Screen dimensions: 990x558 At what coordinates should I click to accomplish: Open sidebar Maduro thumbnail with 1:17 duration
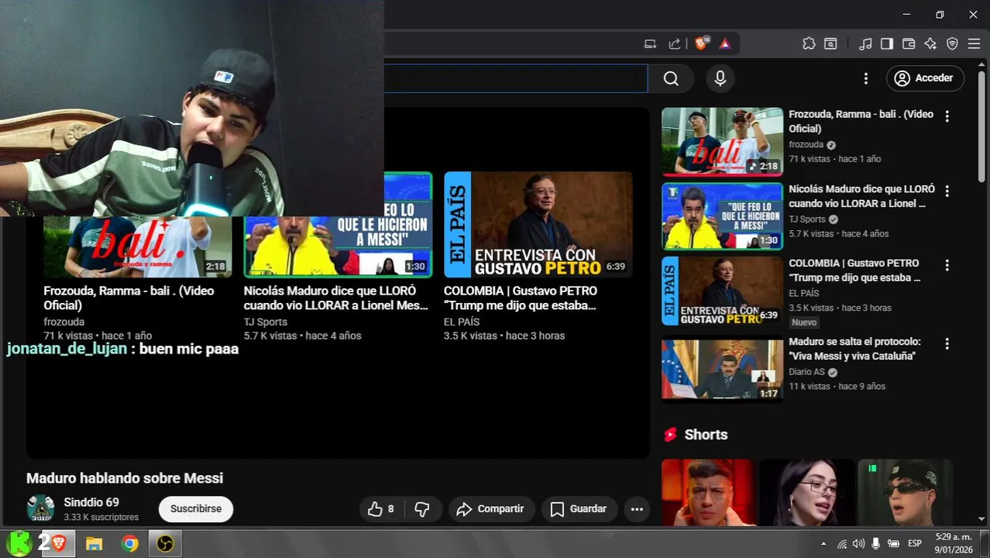click(x=722, y=369)
